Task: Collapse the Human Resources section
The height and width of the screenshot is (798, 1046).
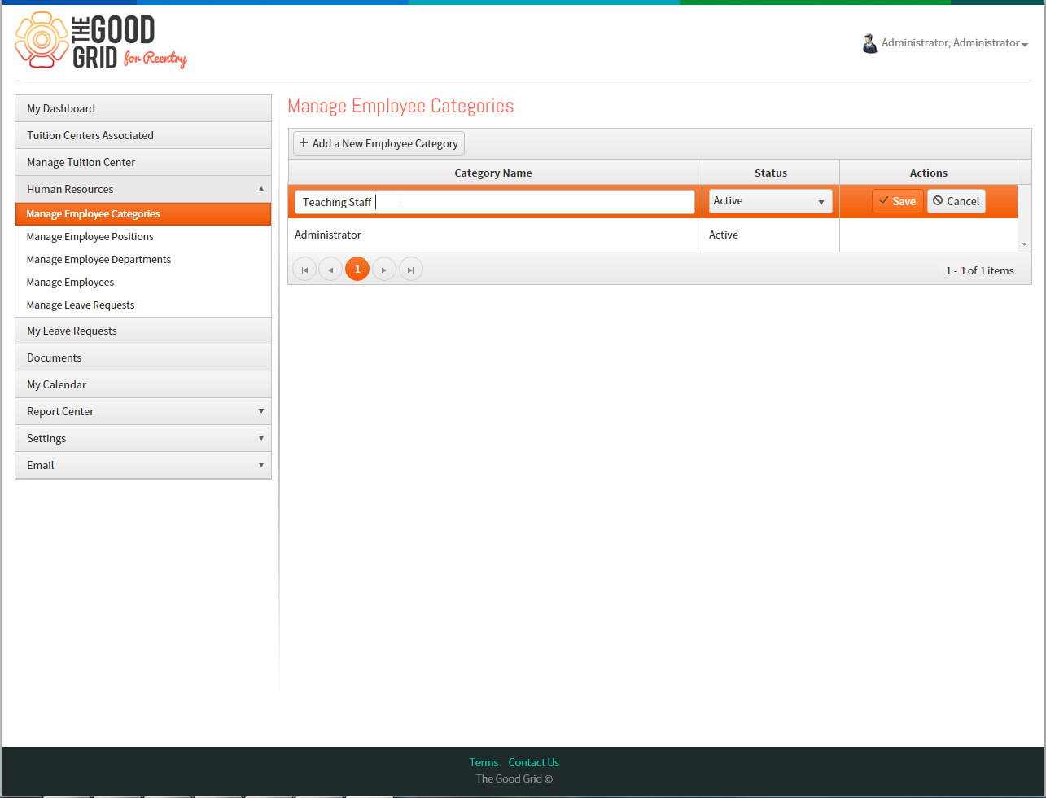Action: point(143,189)
